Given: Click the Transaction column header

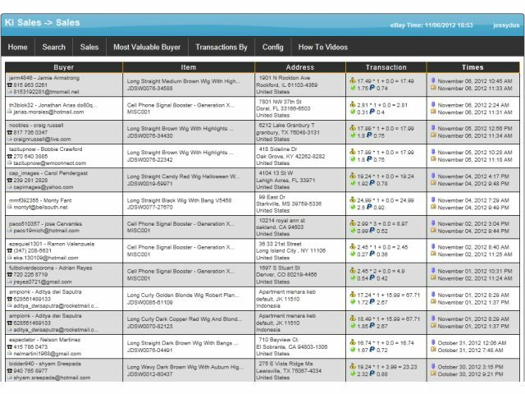Looking at the screenshot, I should coord(386,67).
